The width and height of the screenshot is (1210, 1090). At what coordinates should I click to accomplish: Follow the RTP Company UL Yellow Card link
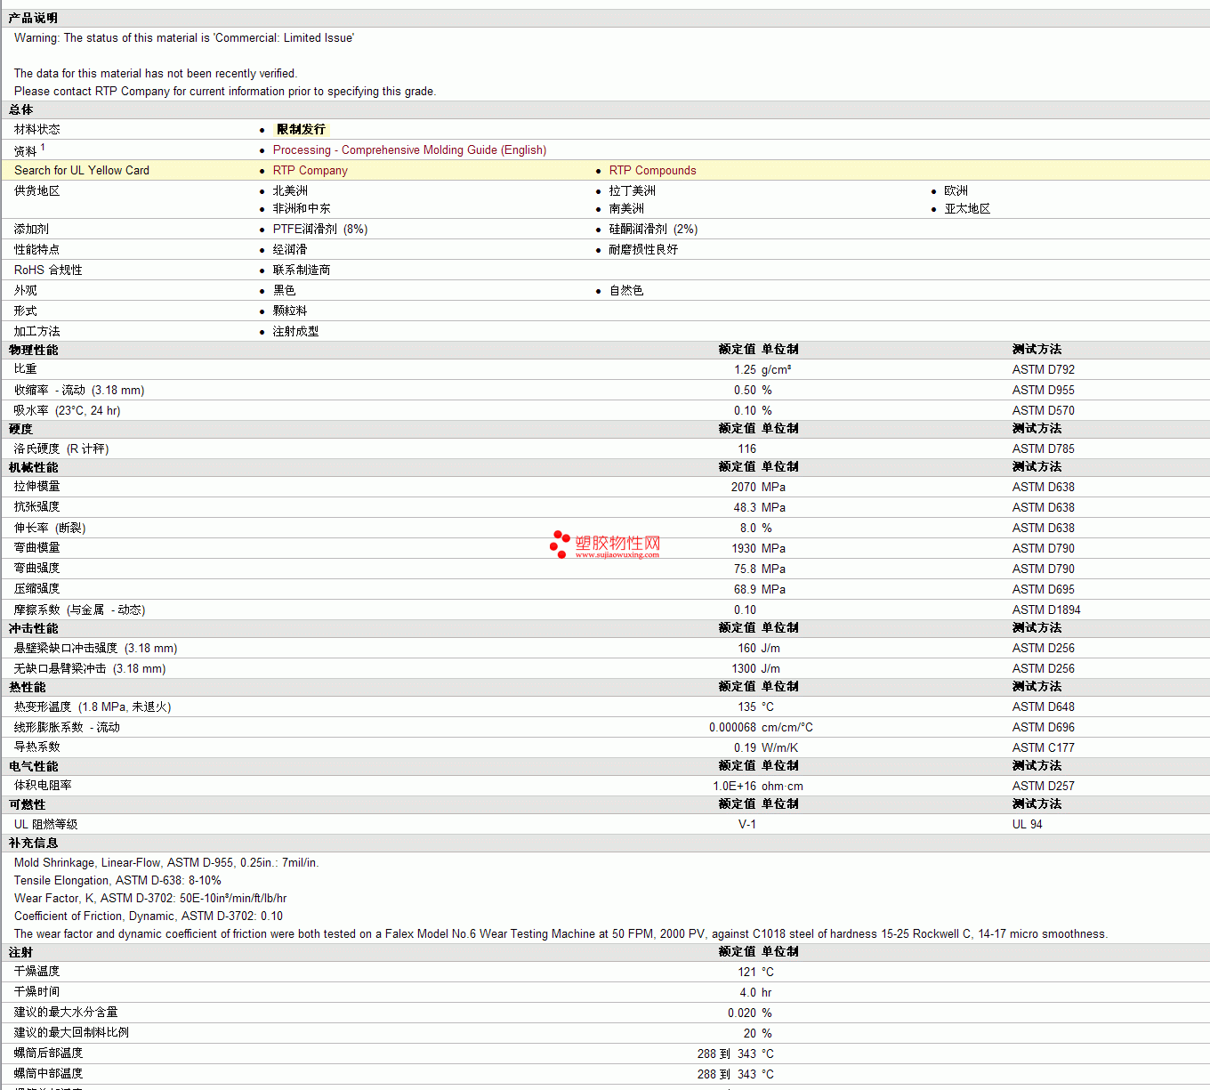[x=310, y=171]
